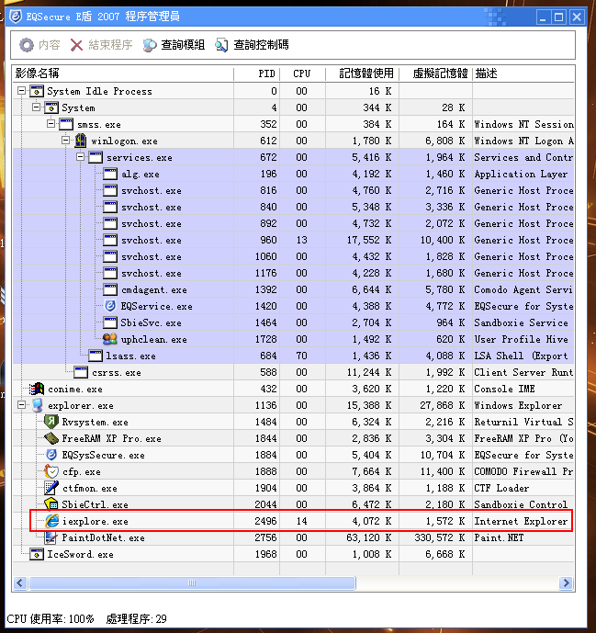Select the alg.exe process row
This screenshot has width=596, height=633.
pos(293,174)
